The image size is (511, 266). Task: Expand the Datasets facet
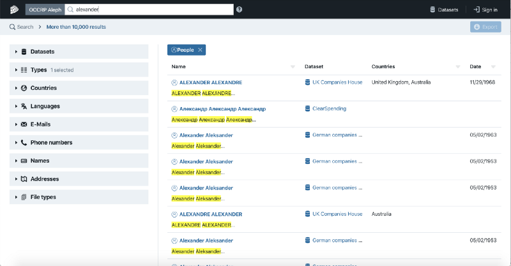coord(79,52)
